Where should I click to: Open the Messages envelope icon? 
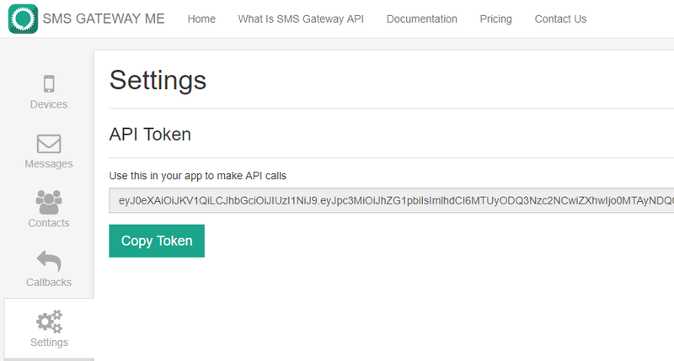pos(49,143)
